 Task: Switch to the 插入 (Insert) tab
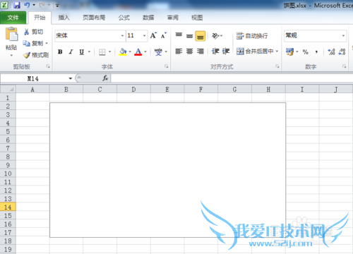pos(64,18)
